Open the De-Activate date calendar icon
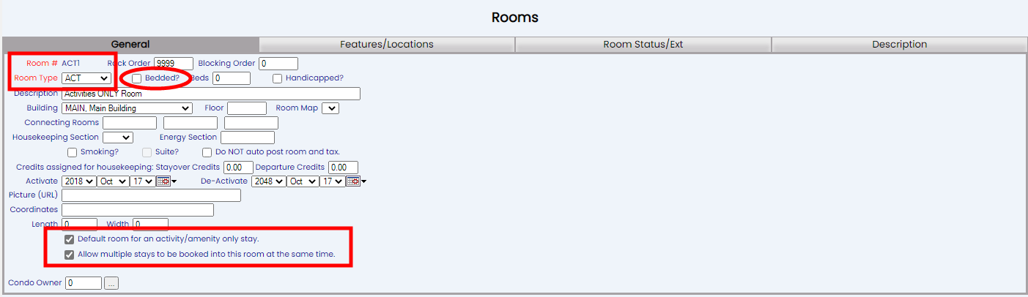This screenshot has width=1028, height=297. [353, 181]
